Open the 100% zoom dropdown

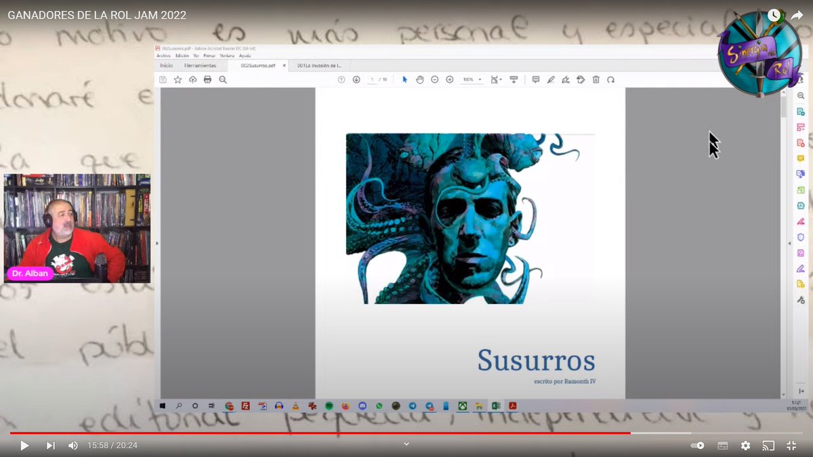coord(472,79)
